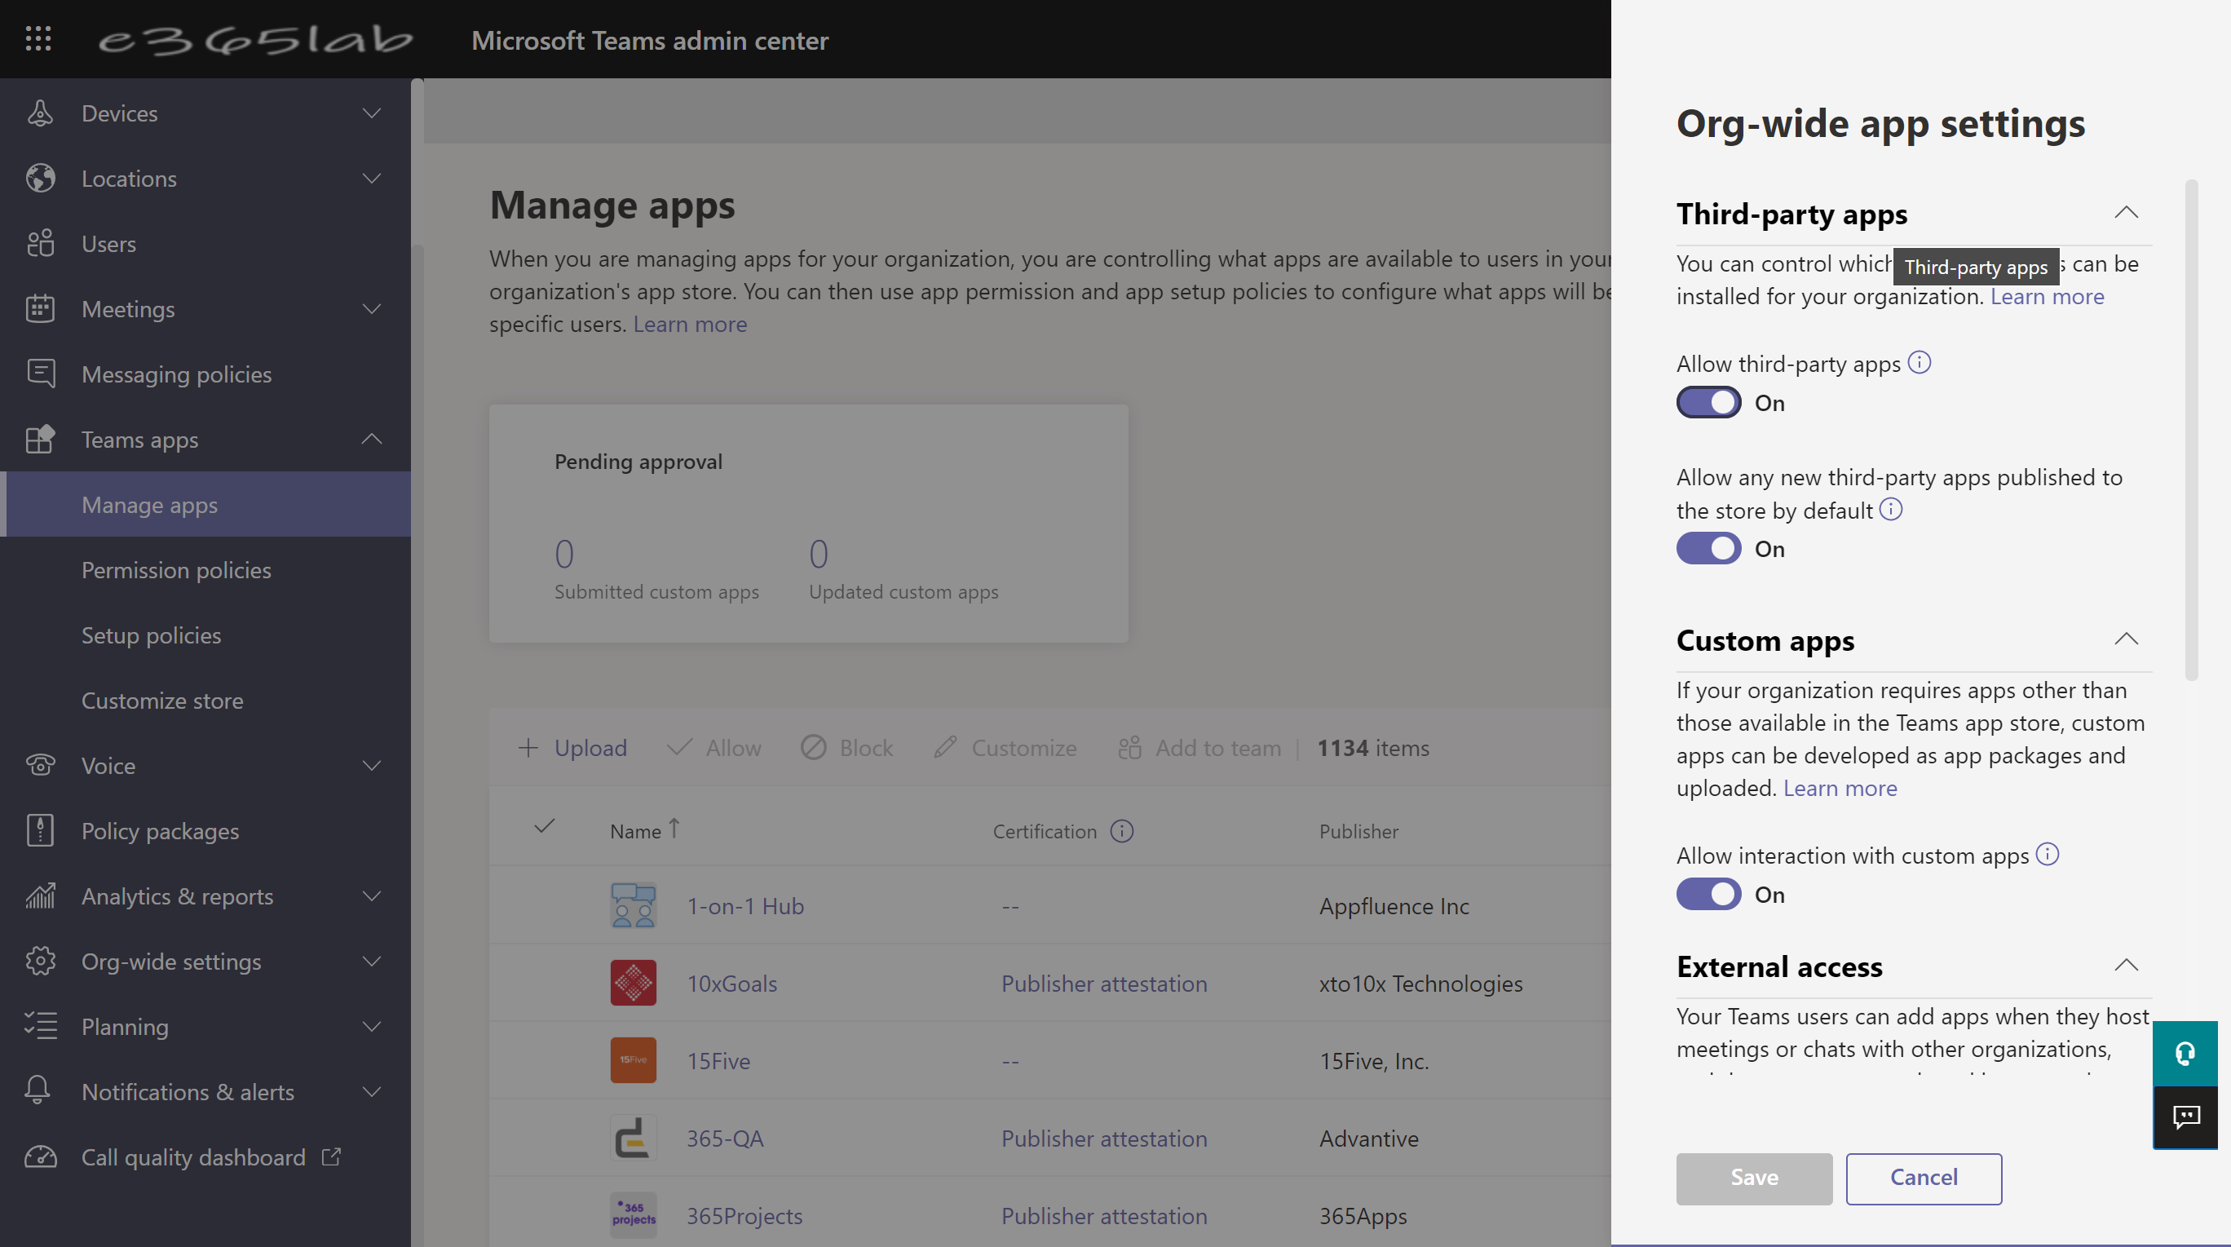Open the help headset icon button
This screenshot has height=1247, width=2231.
pyautogui.click(x=2185, y=1053)
